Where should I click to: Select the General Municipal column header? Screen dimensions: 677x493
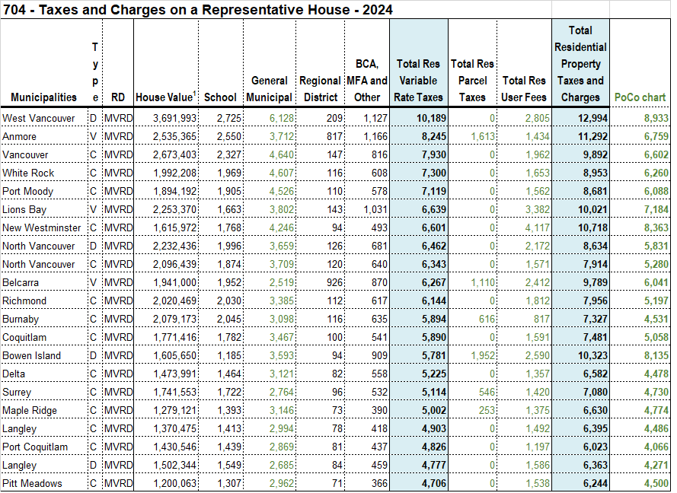click(270, 89)
